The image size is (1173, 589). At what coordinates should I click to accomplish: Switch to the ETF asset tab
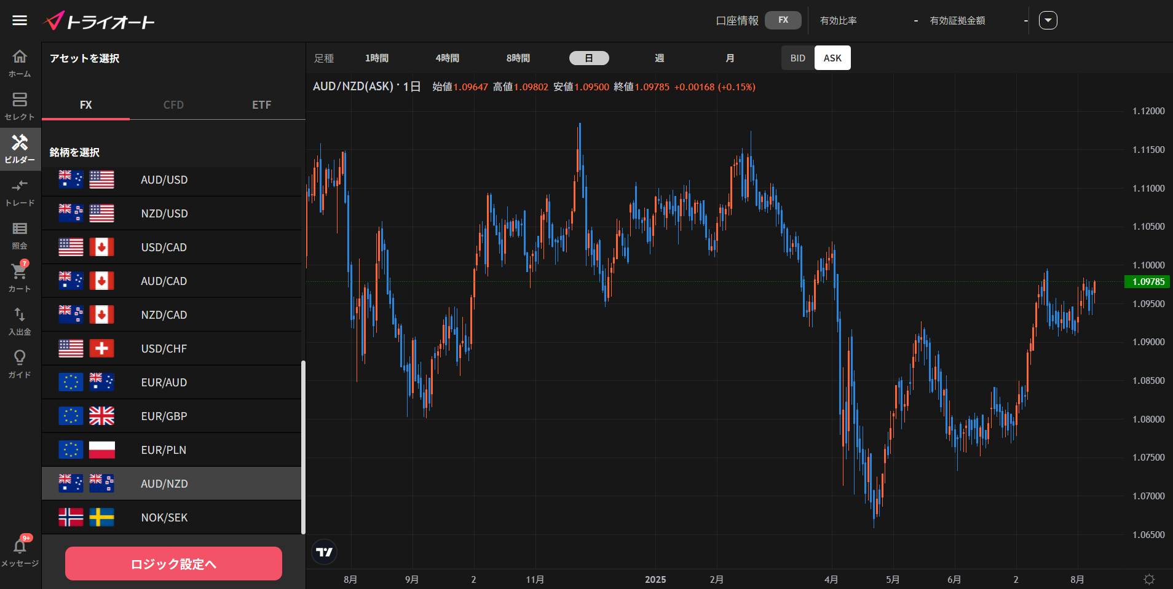point(261,105)
